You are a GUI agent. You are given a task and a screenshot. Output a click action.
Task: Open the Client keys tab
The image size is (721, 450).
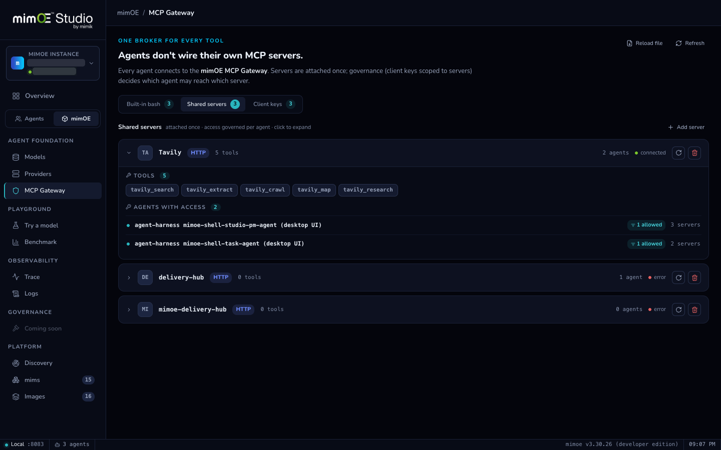(274, 104)
